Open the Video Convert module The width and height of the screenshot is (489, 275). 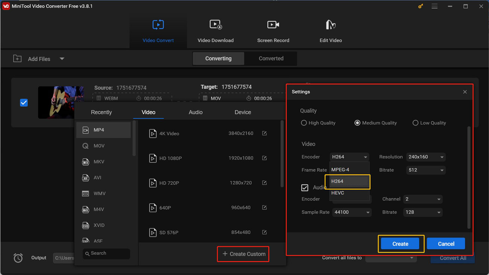[x=158, y=31]
